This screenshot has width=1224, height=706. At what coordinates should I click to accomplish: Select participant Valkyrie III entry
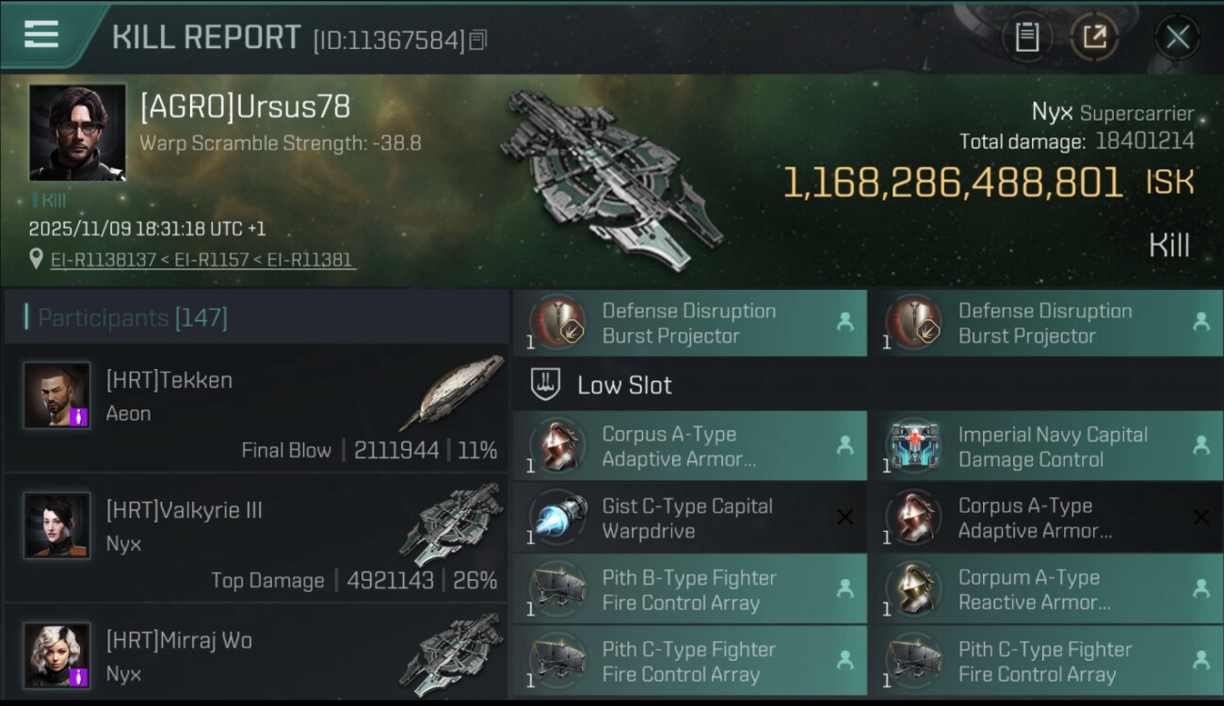255,538
